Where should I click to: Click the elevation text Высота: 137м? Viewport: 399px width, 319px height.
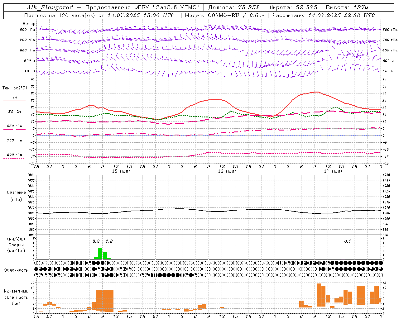tap(347, 7)
